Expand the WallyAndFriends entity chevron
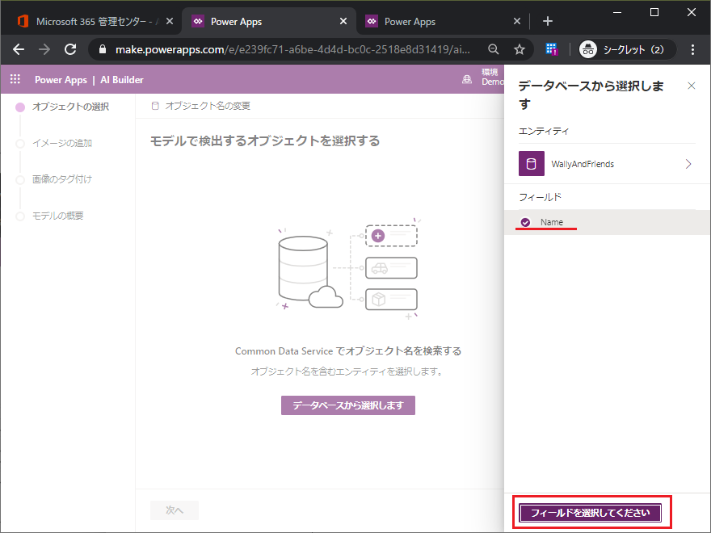The width and height of the screenshot is (711, 533). point(688,164)
